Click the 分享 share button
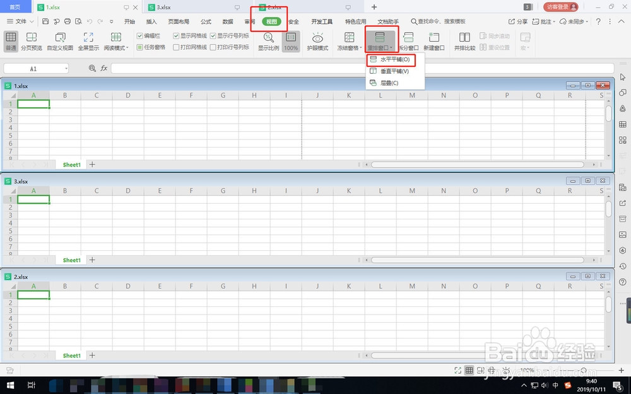Image resolution: width=631 pixels, height=394 pixels. click(518, 21)
